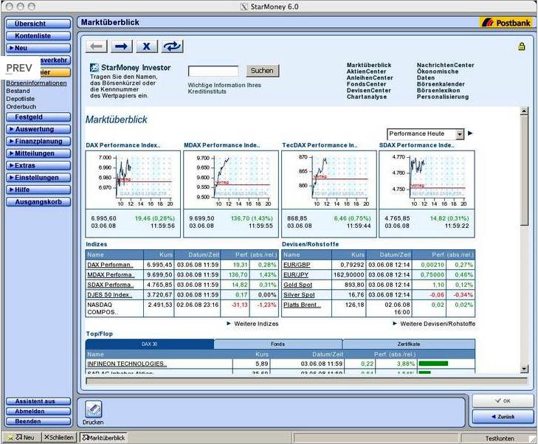The image size is (538, 444).
Task: Open the Performance Heute dropdown
Action: (426, 133)
